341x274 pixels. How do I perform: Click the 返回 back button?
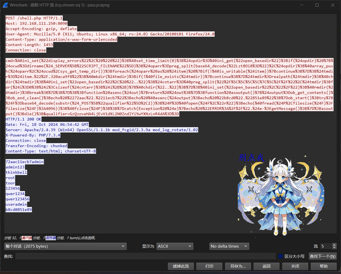[267, 266]
